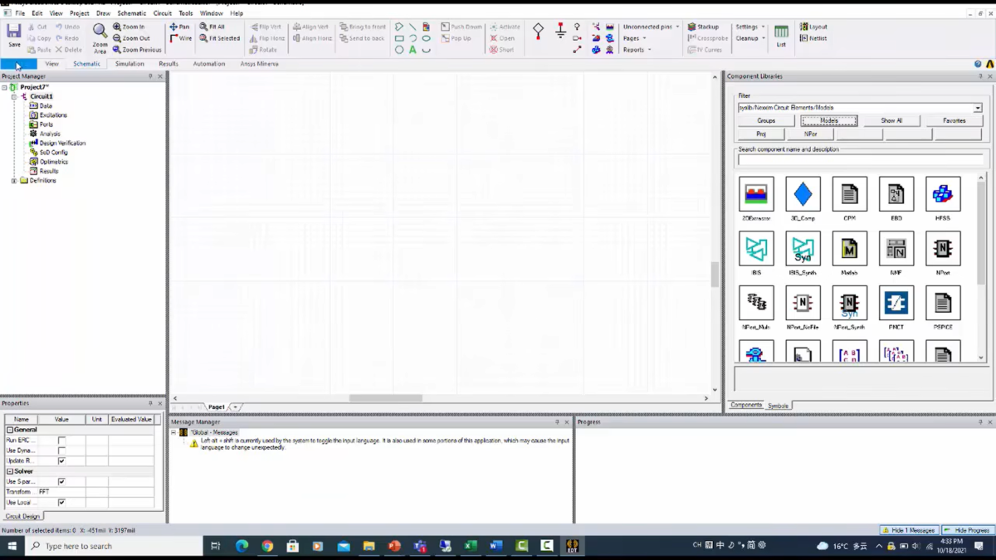Open the Tools menu
This screenshot has height=560, width=996.
(186, 13)
